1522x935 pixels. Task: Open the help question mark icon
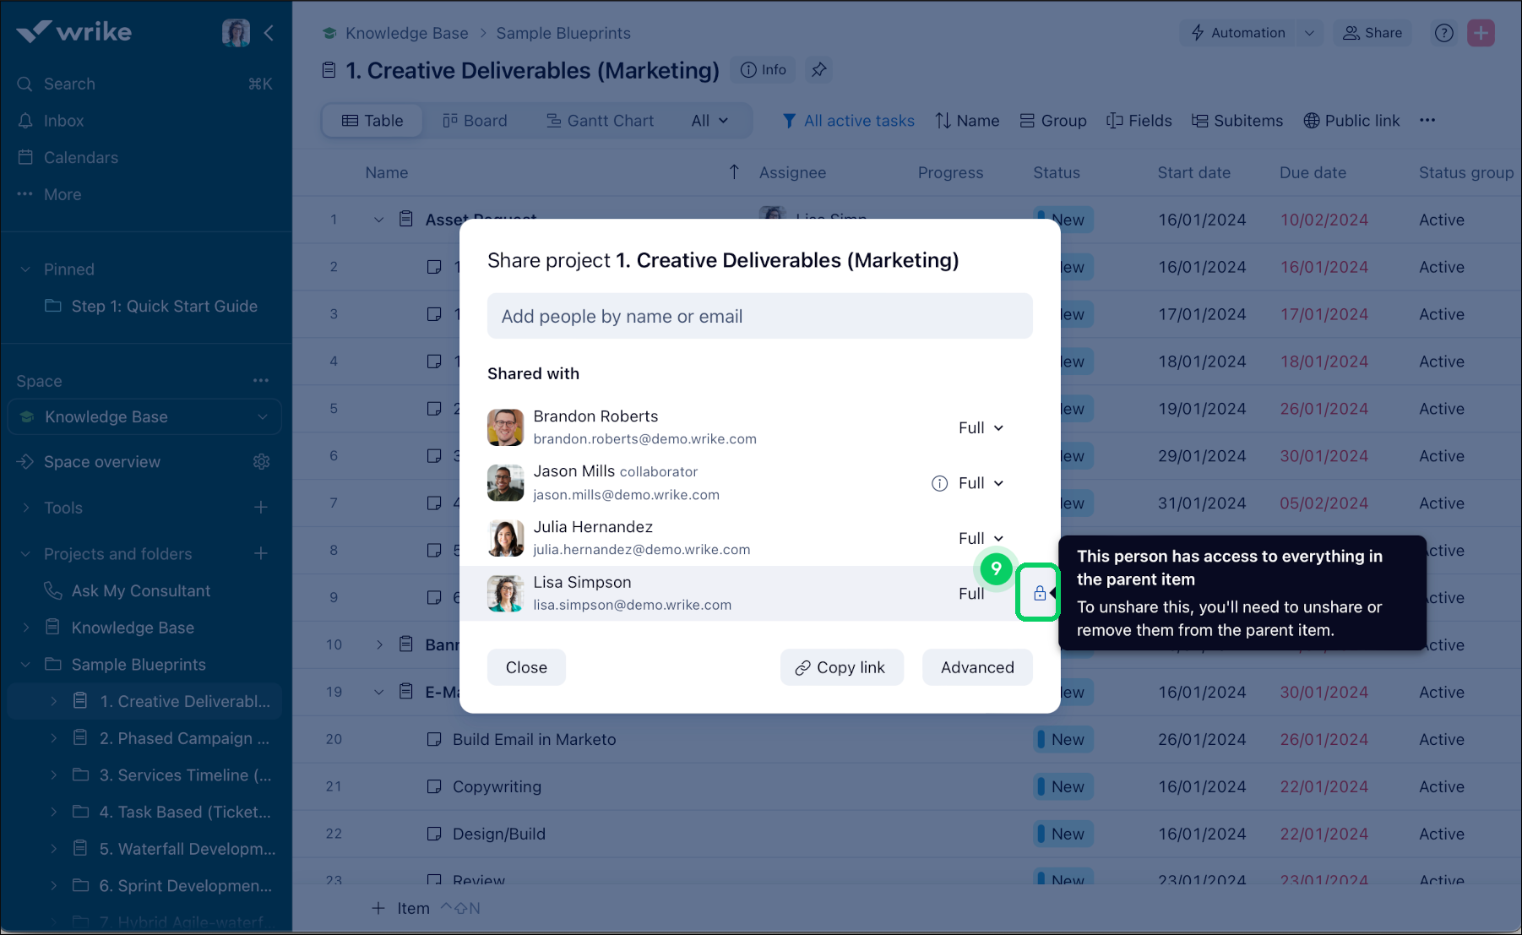tap(1443, 33)
